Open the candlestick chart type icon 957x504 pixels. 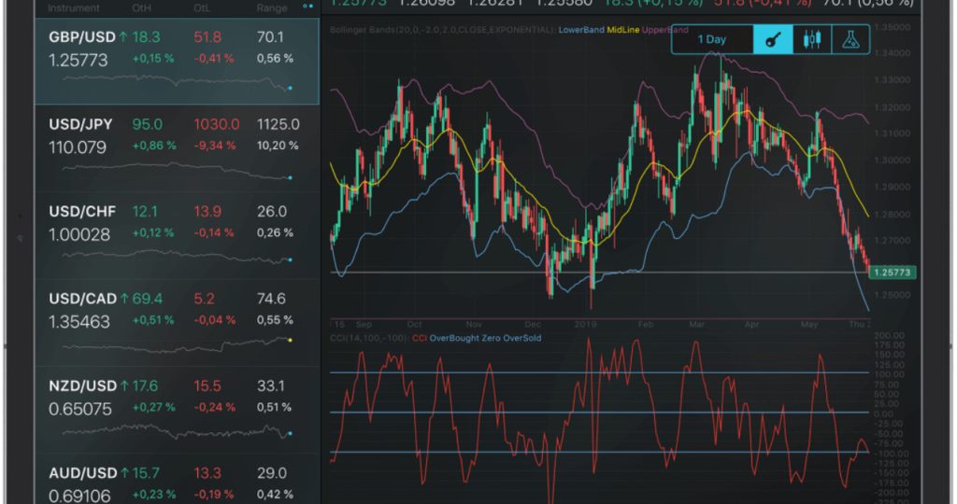812,40
